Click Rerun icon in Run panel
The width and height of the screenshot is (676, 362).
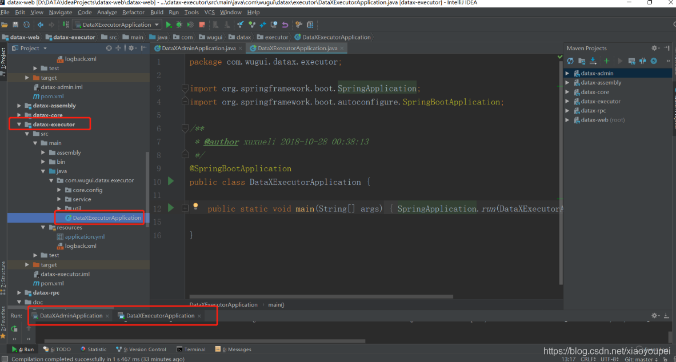click(14, 329)
